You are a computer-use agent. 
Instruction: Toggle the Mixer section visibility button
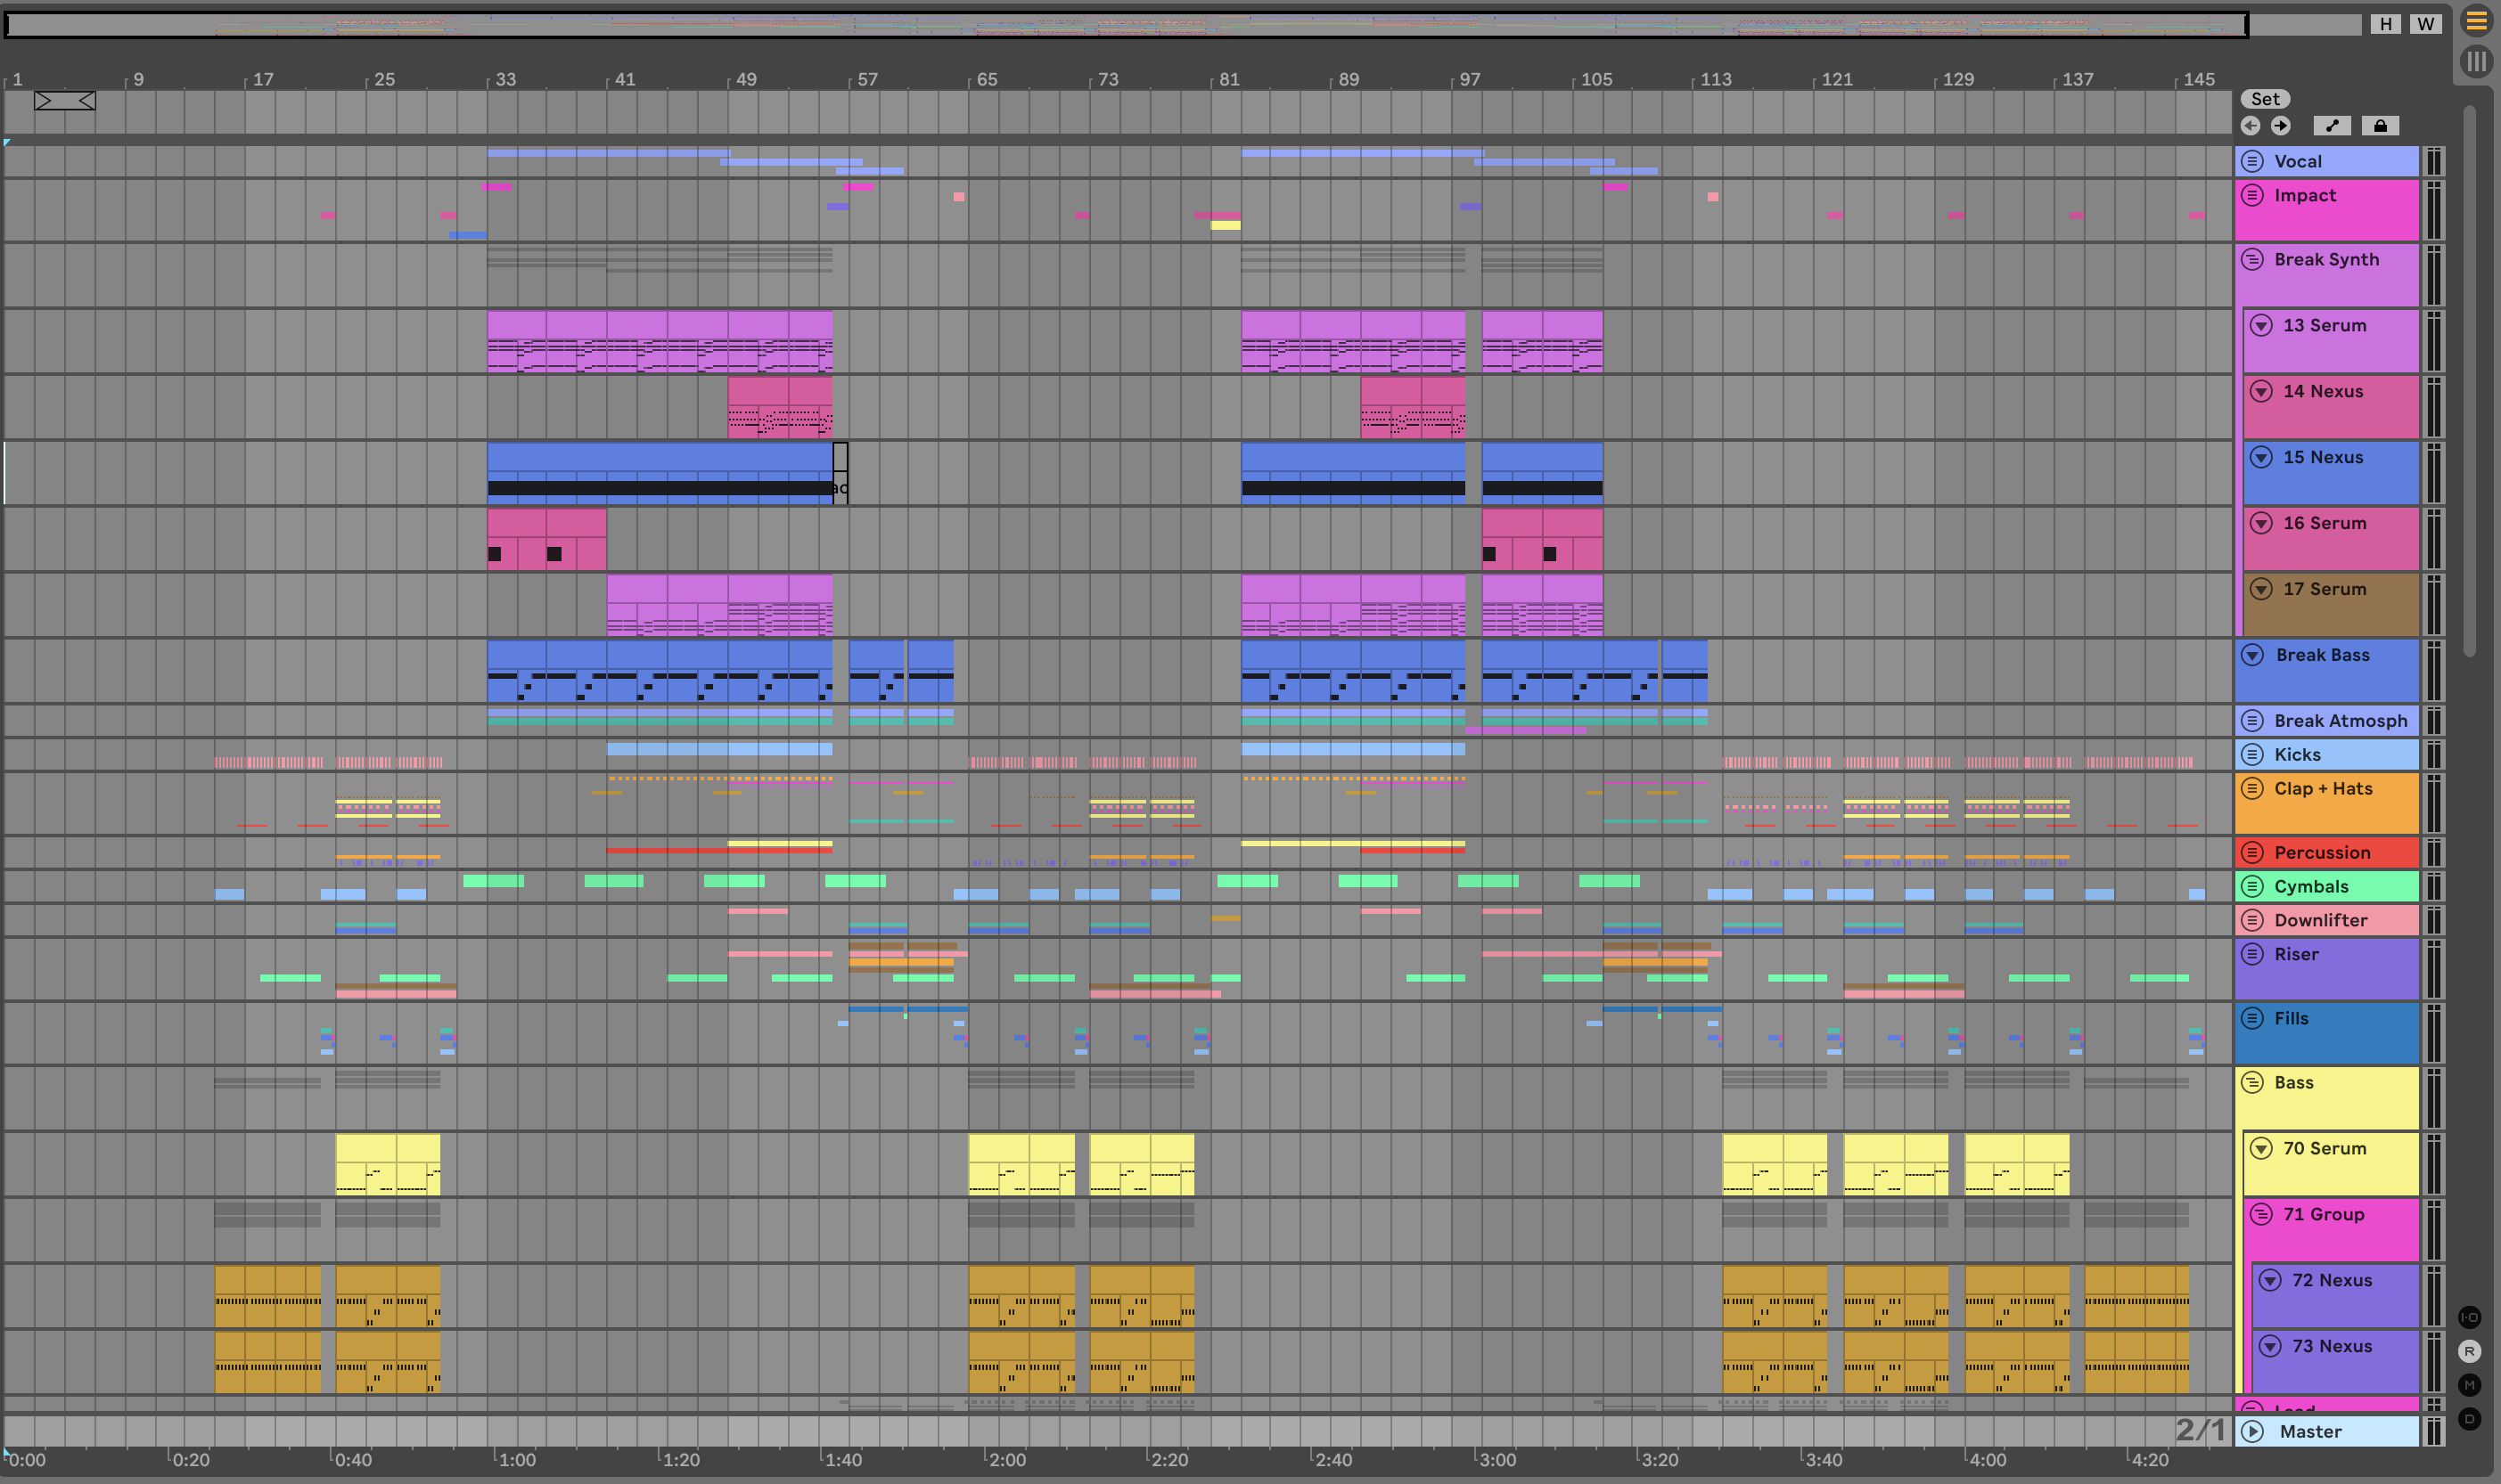(2469, 1385)
